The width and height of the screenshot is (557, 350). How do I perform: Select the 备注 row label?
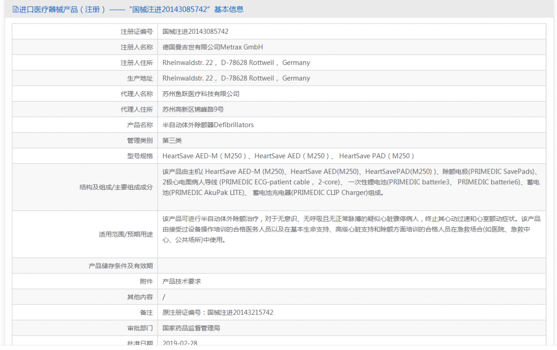coord(146,312)
